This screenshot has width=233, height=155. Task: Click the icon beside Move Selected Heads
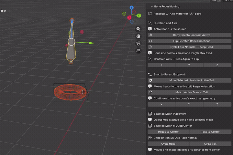click(150, 80)
